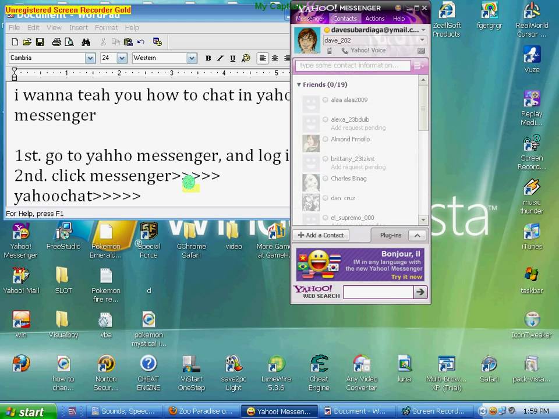This screenshot has height=419, width=559.
Task: Click the Yahoo! Voice phone link
Action: pyautogui.click(x=363, y=51)
